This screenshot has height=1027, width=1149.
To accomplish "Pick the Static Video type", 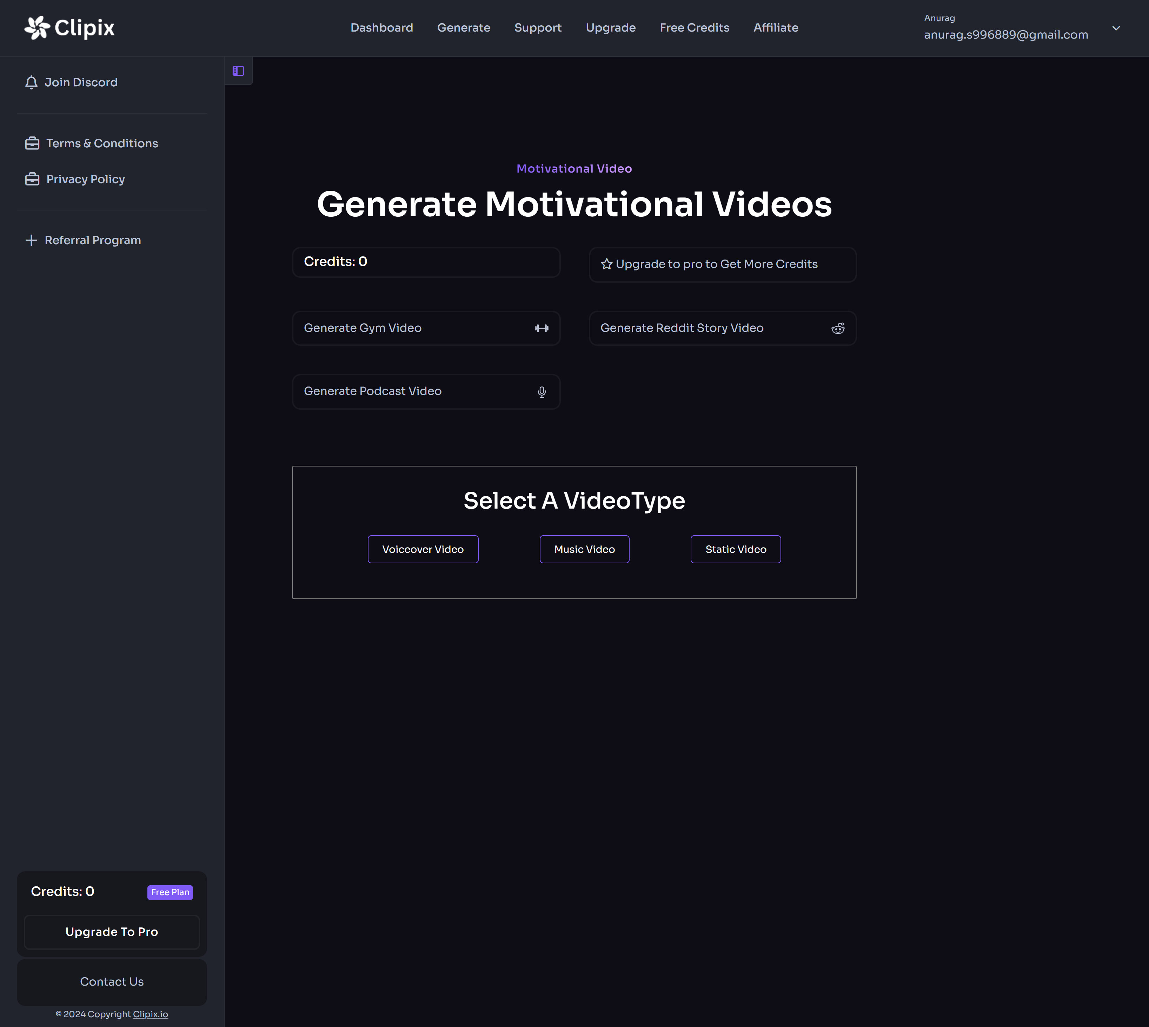I will (735, 549).
